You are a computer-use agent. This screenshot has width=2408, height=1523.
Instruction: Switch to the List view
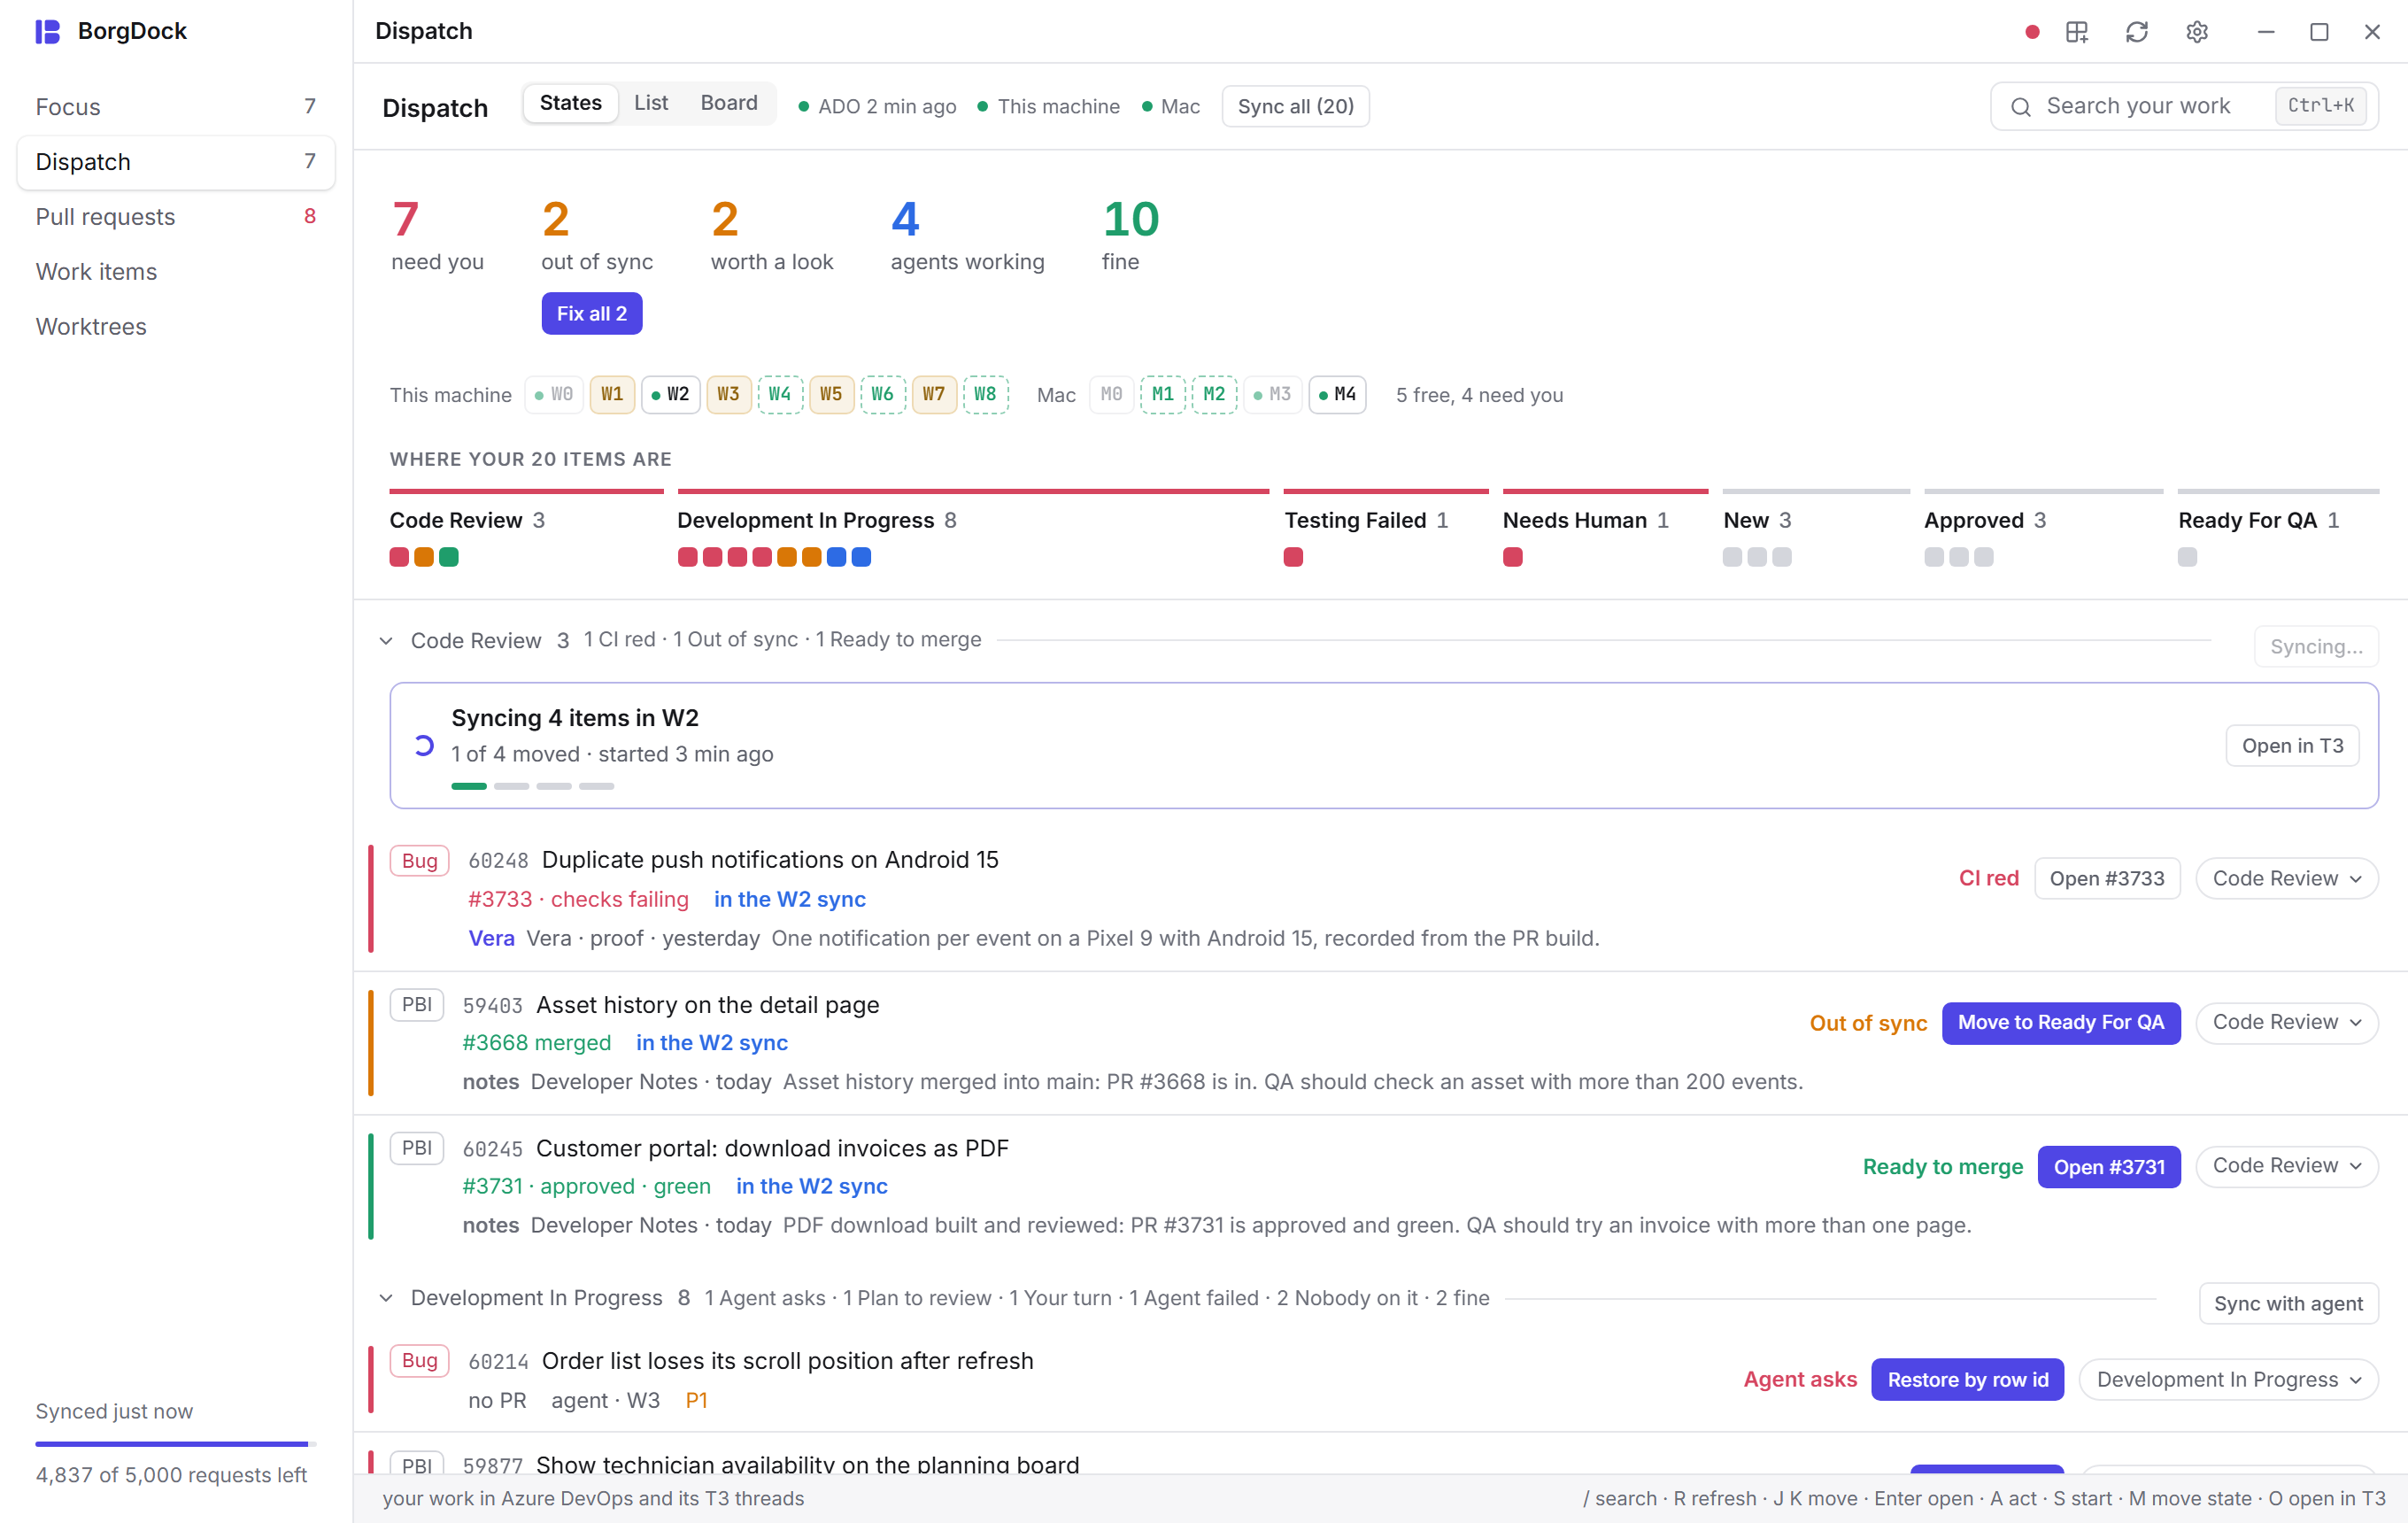651,103
